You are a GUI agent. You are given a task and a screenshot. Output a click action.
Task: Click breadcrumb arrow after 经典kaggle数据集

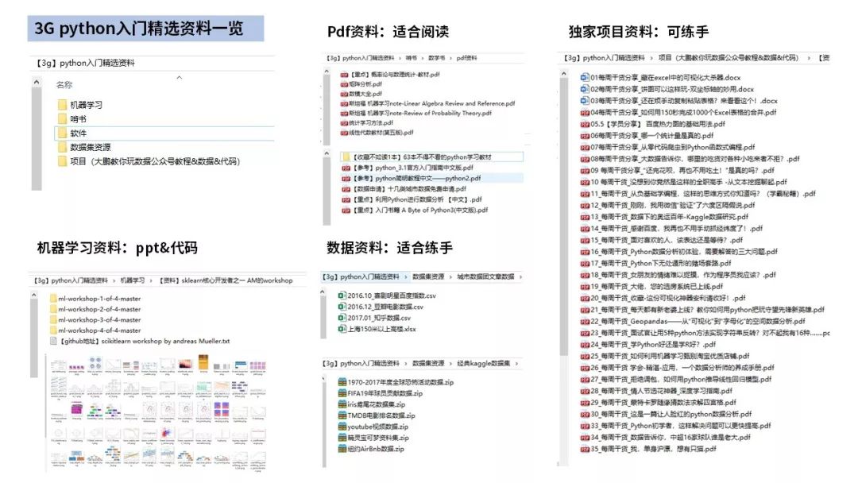516,363
